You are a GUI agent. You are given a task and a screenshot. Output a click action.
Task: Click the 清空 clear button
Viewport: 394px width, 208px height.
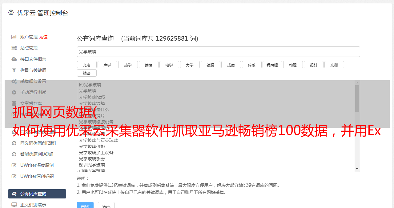[106, 206]
